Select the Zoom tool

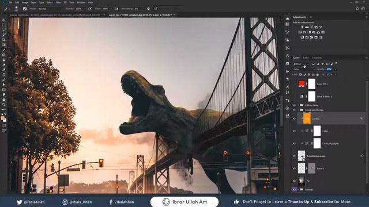4,105
